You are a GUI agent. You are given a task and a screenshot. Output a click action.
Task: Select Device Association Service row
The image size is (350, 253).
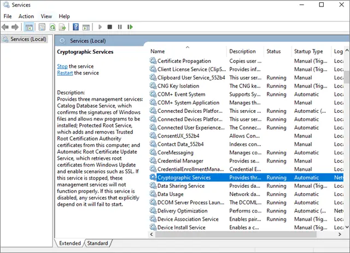247,219
